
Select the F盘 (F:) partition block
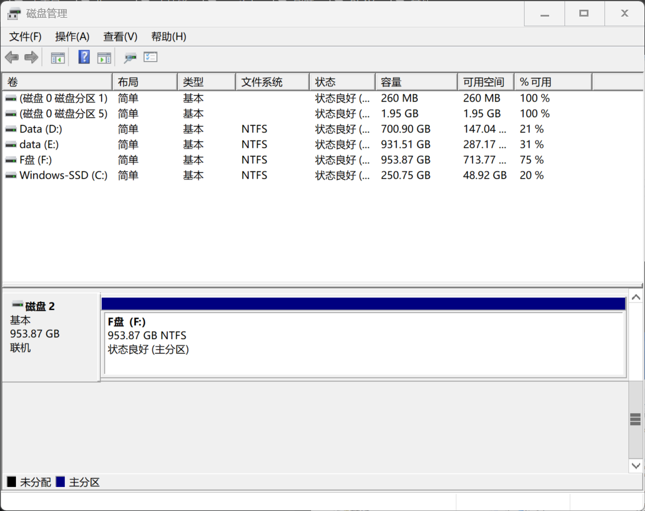[x=363, y=343]
